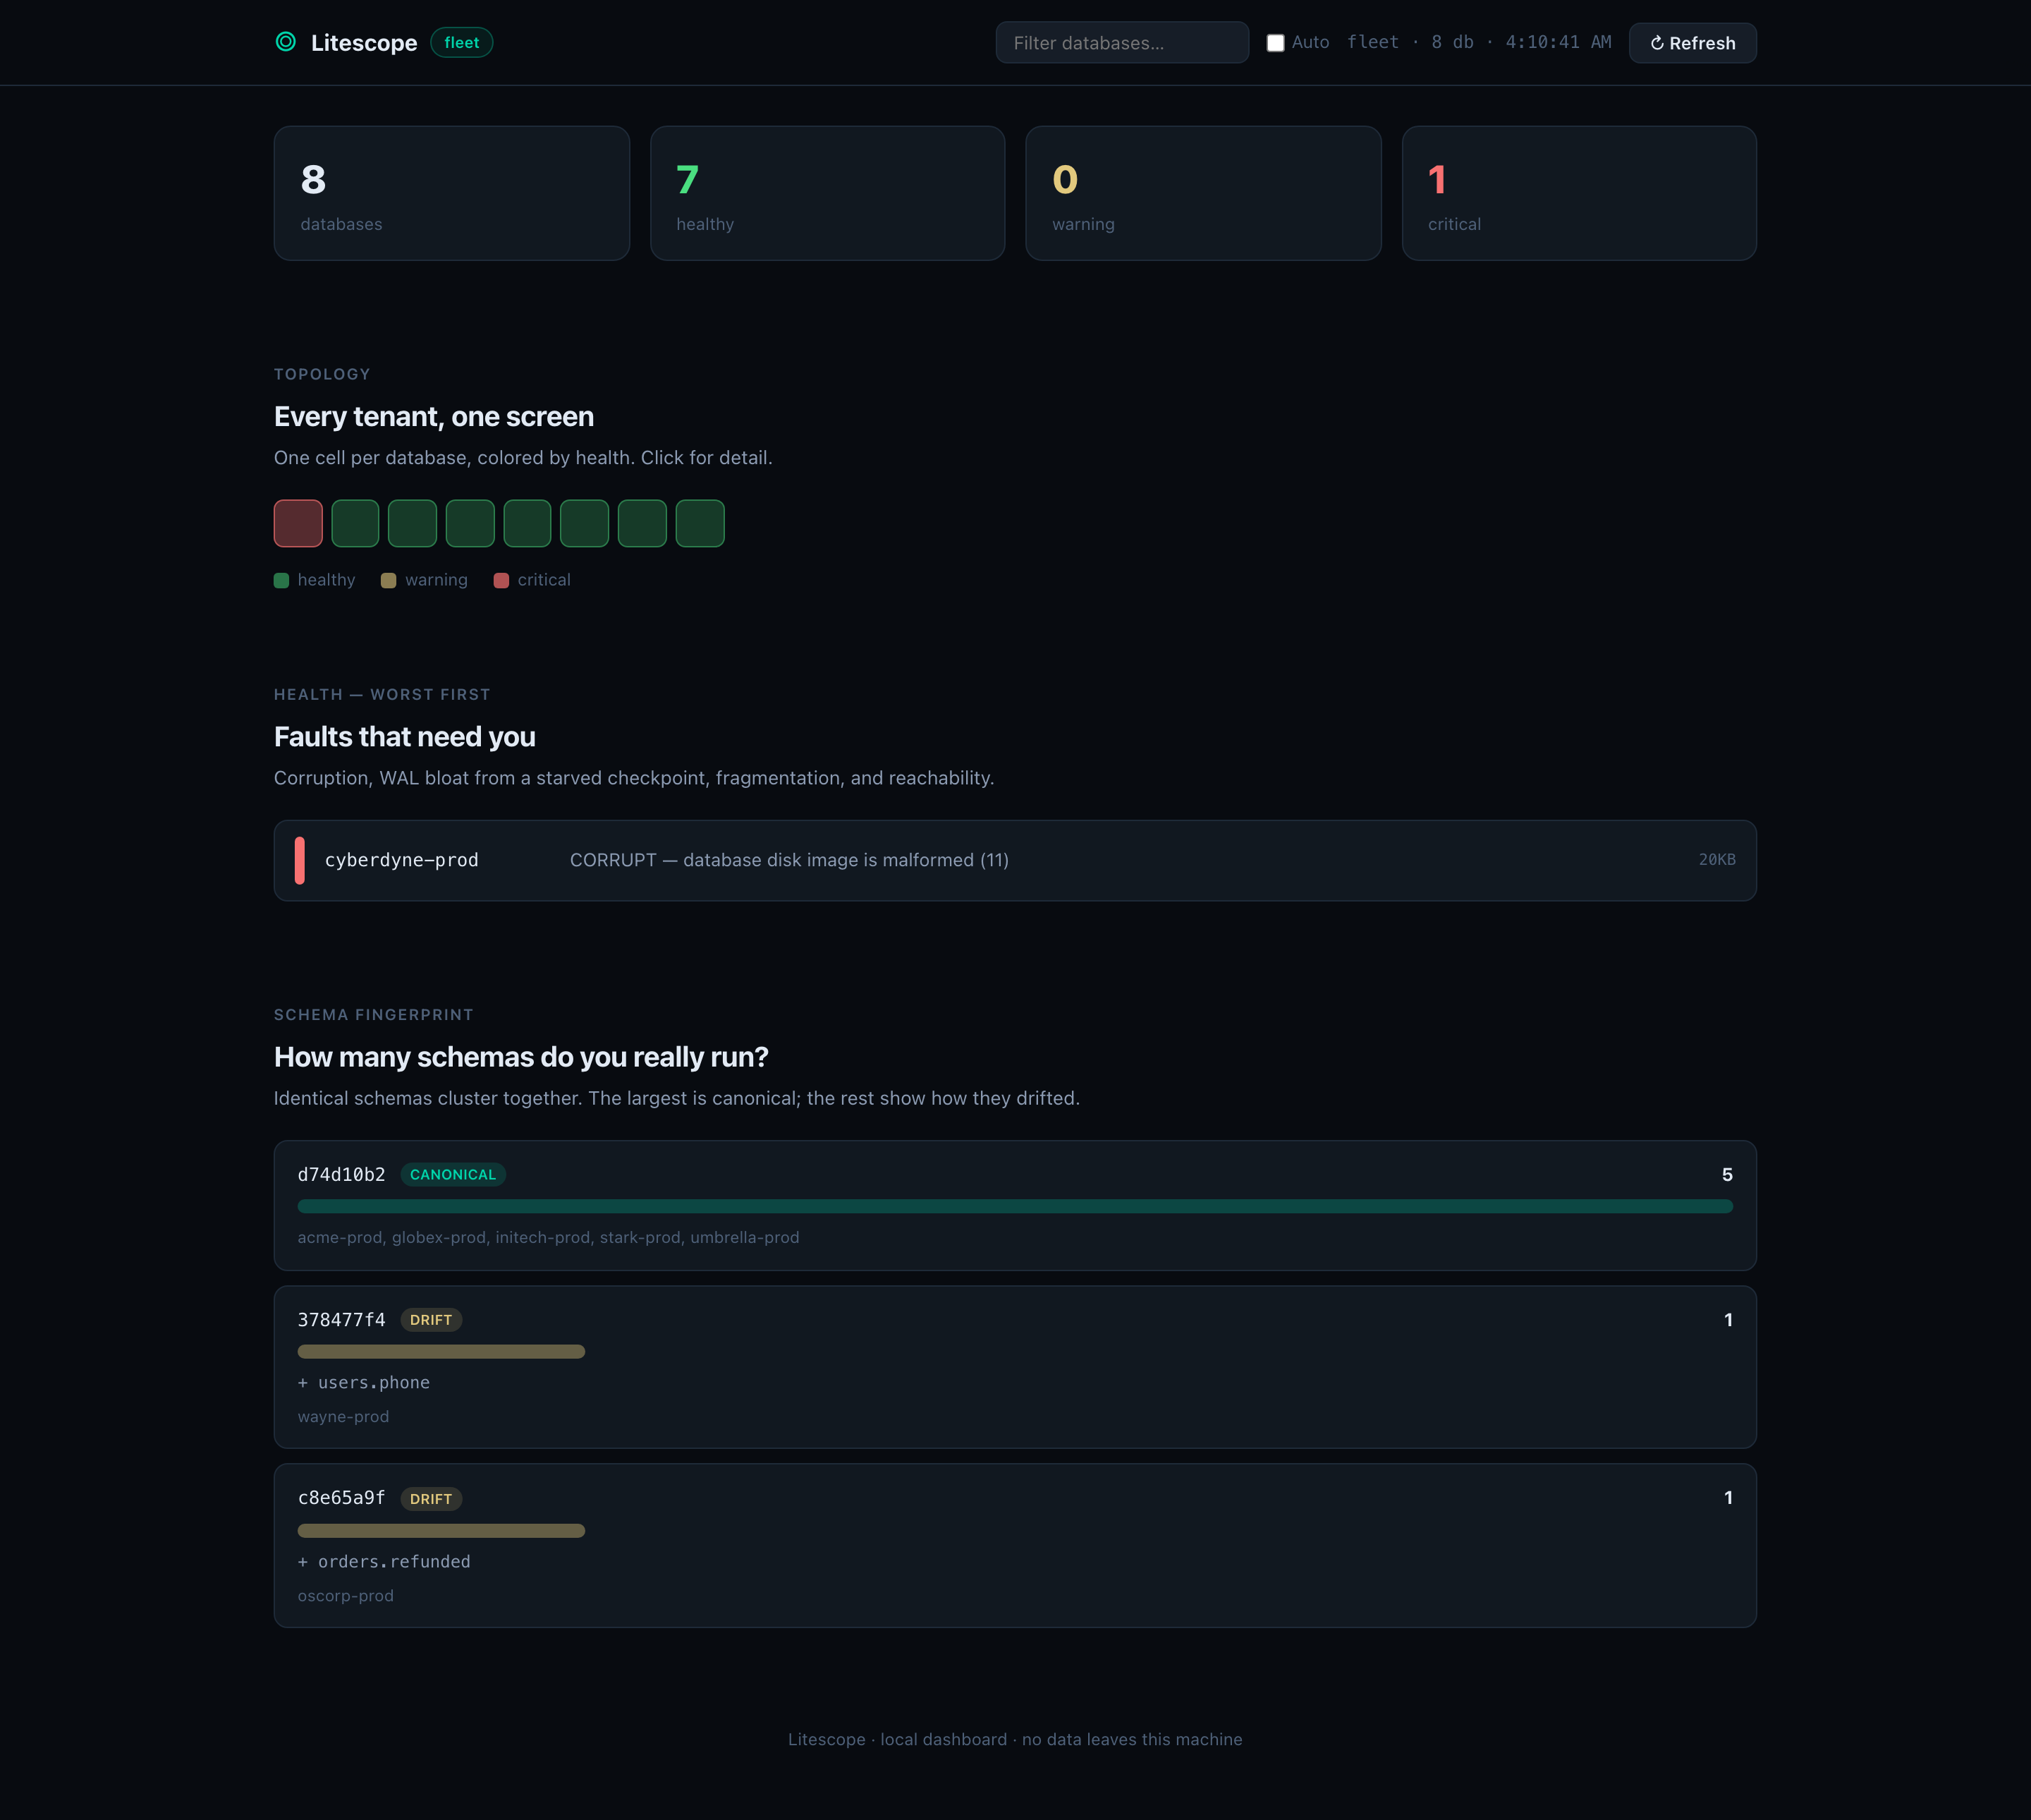
Task: Click the drift bar of 378477f4
Action: pos(441,1352)
